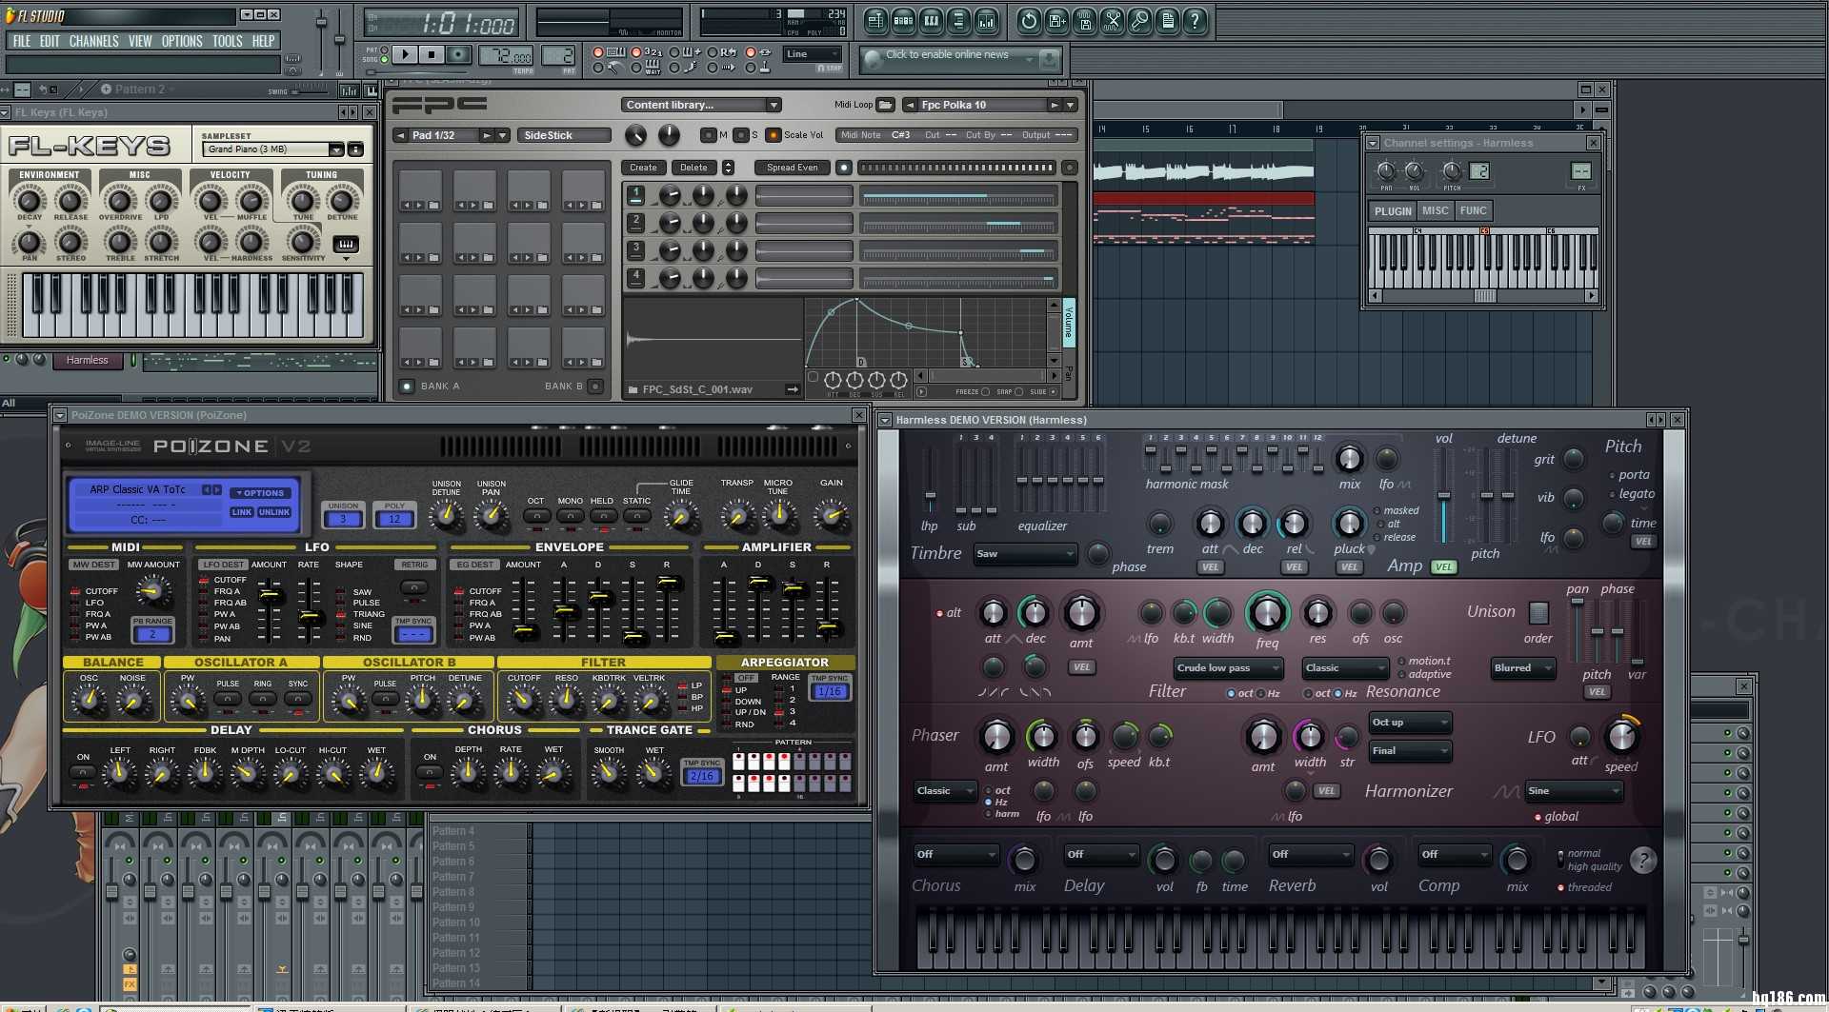Show the mixer window icon
The width and height of the screenshot is (1829, 1012).
tap(986, 21)
